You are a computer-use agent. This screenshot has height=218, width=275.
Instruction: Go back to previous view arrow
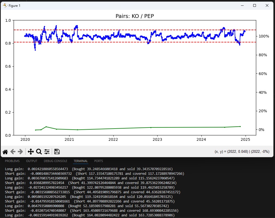pos(13,152)
